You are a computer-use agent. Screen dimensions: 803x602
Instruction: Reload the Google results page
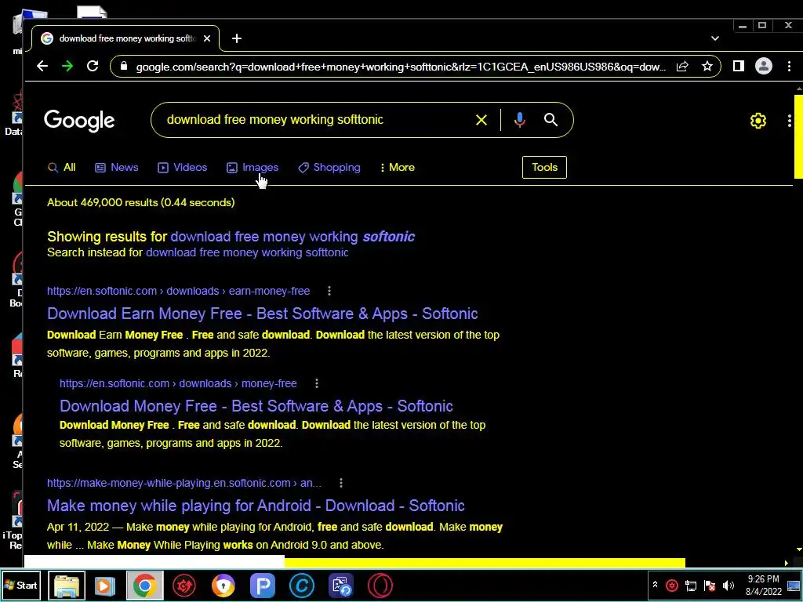pos(93,66)
